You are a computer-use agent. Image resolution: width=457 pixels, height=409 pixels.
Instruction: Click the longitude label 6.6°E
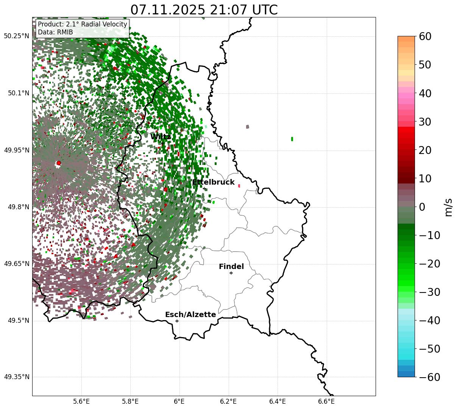(326, 401)
